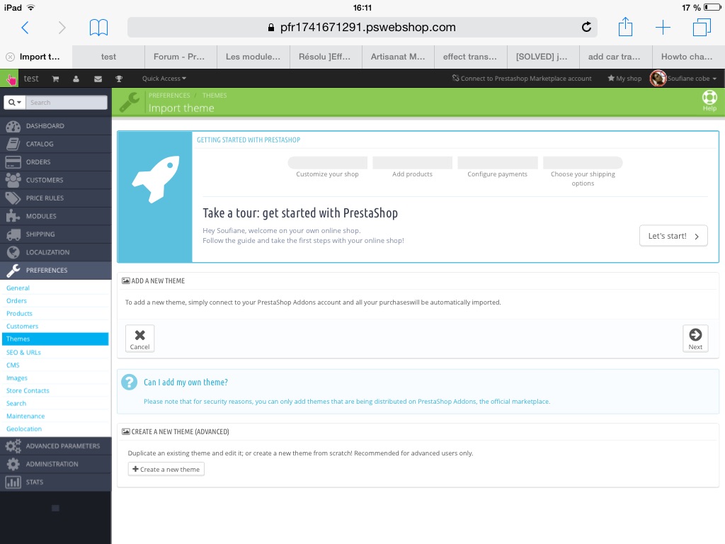Open the messages envelope icon
The image size is (725, 544).
pos(98,79)
